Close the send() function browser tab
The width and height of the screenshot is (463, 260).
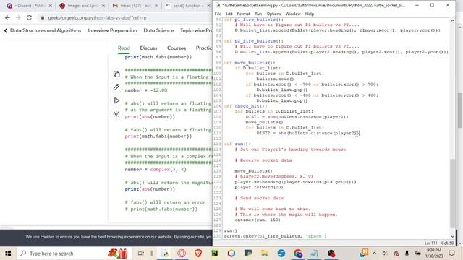pyautogui.click(x=208, y=6)
